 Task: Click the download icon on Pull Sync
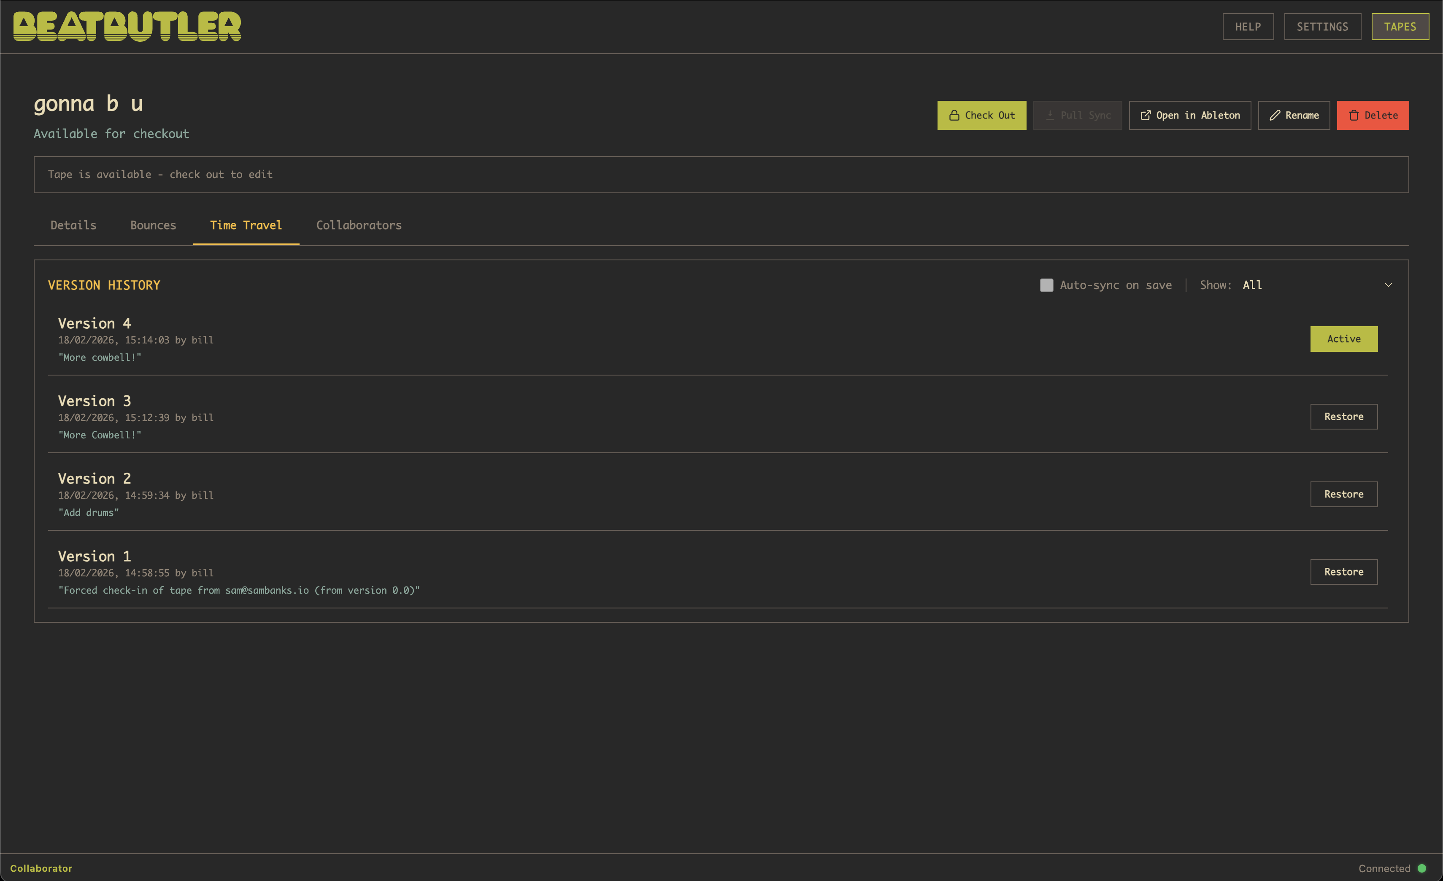tap(1050, 115)
